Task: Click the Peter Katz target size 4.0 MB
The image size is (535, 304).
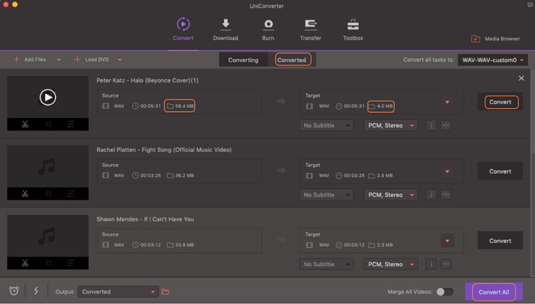Action: click(x=381, y=106)
